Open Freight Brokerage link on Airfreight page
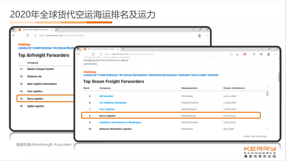The height and width of the screenshot is (161, 286). click(x=42, y=48)
